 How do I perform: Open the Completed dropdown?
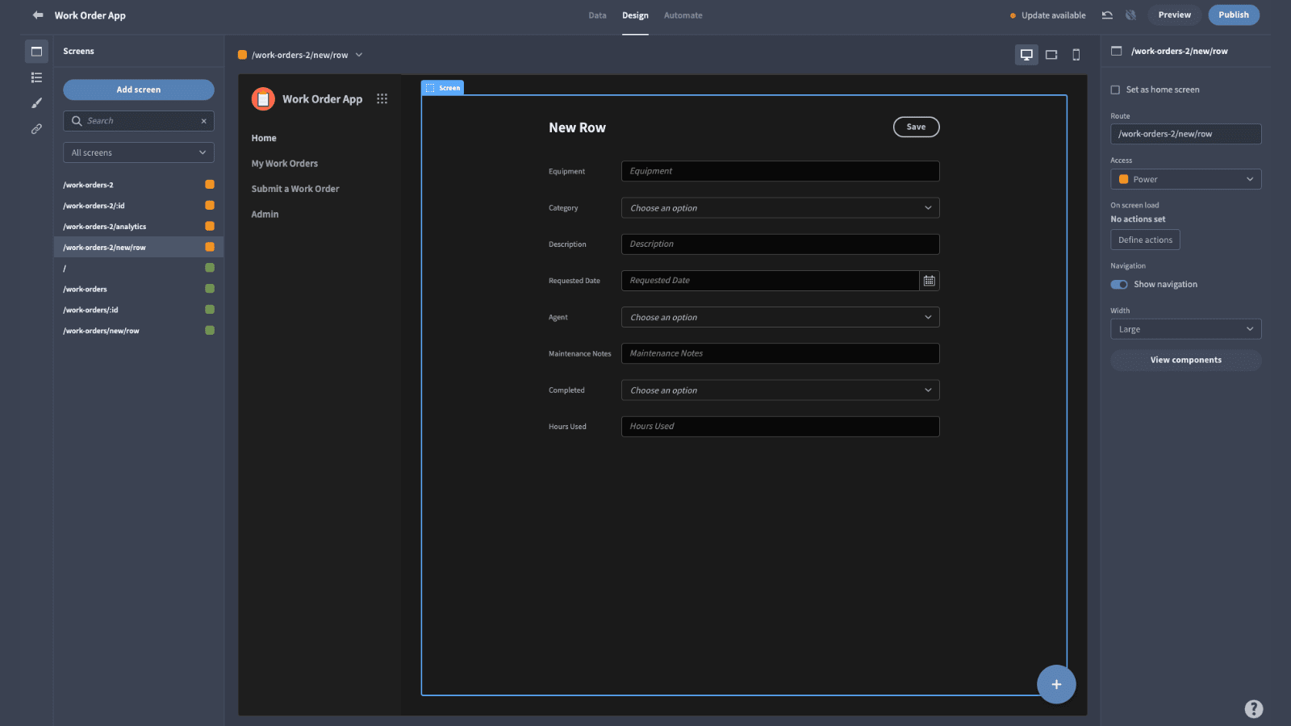click(780, 390)
